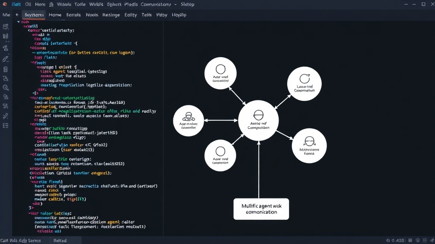435x244 pixels.
Task: Select the central agent node in the diagram
Action: 258,121
